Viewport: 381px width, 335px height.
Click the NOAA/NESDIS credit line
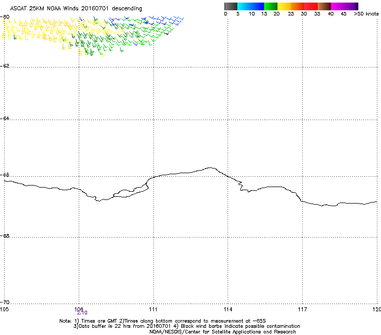click(x=222, y=332)
